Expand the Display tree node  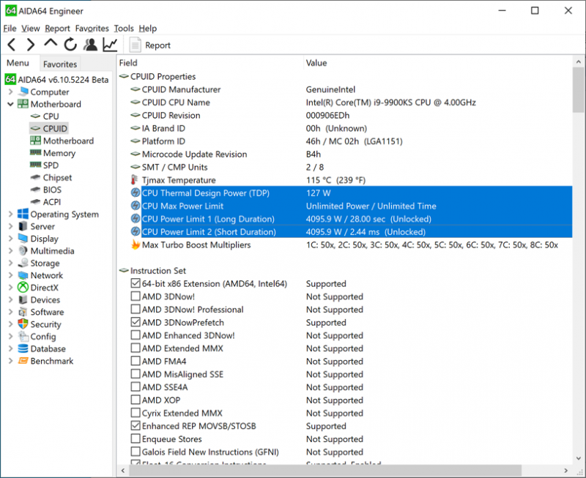coord(10,238)
